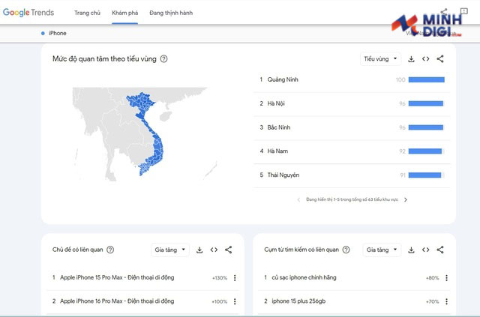
Task: Go to Đang thịnh hành tab
Action: 171,13
